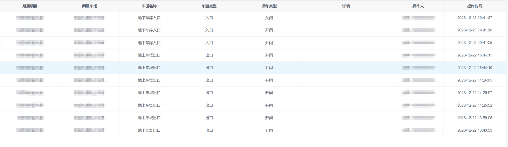Image resolution: width=508 pixels, height=147 pixels.
Task: Click 地上车场出口 in the 14:26:05 row
Action: tap(149, 81)
